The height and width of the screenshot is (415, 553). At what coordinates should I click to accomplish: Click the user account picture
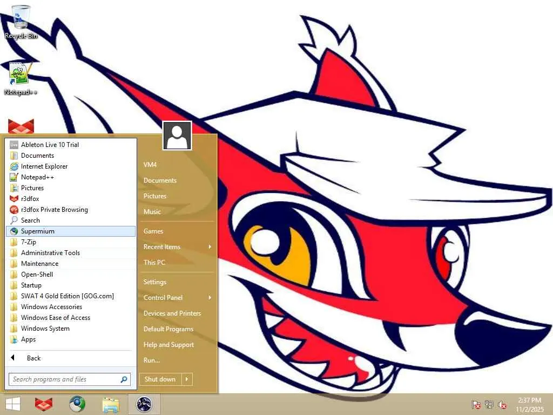coord(177,136)
